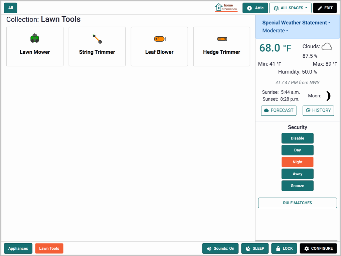
Task: Click the crescent moon phase icon
Action: coord(328,96)
